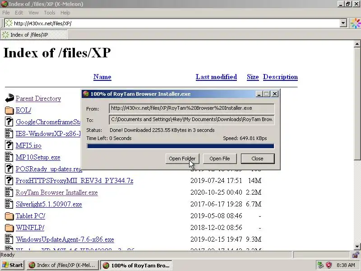Click the POSReady_updates.reg link

49,169
